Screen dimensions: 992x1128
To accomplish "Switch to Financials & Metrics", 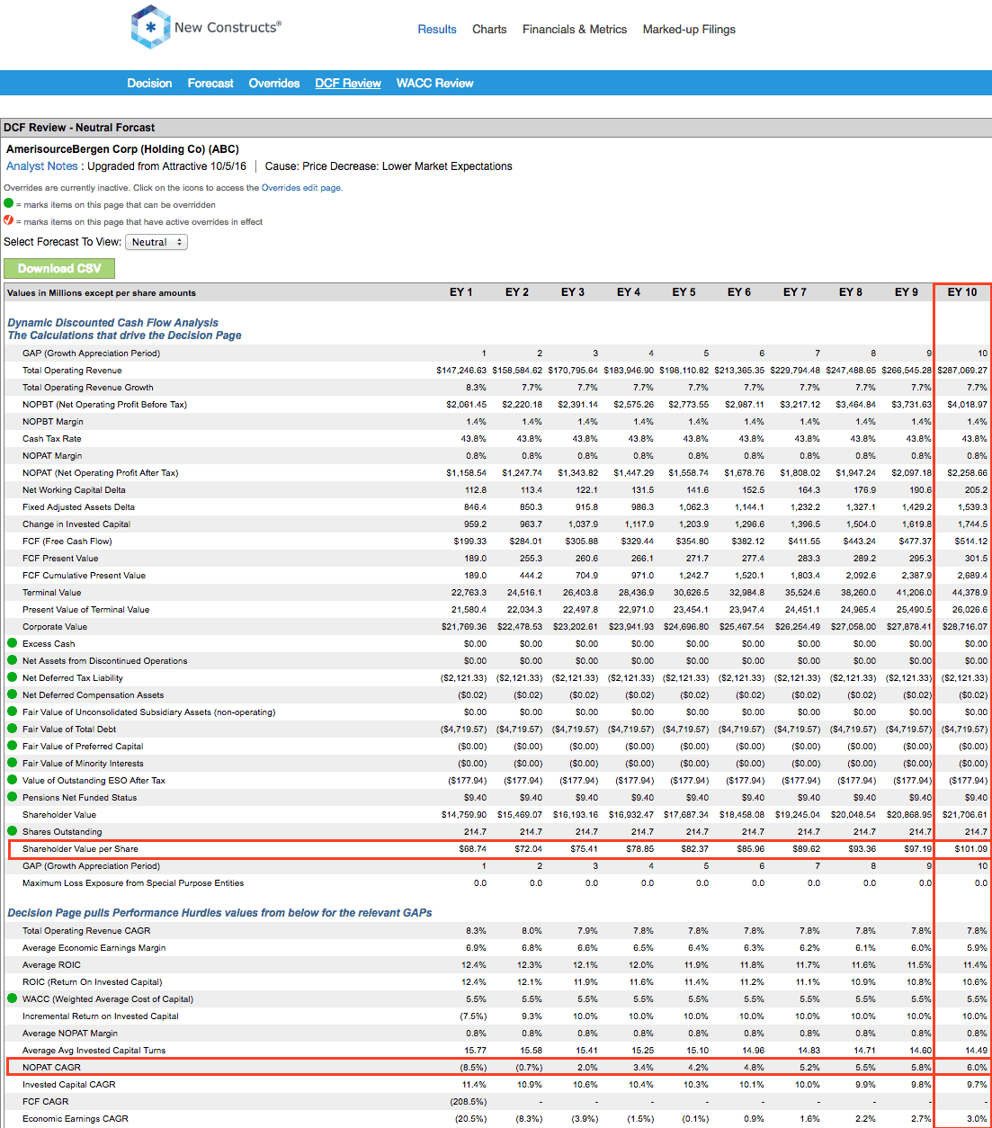I will pyautogui.click(x=575, y=29).
